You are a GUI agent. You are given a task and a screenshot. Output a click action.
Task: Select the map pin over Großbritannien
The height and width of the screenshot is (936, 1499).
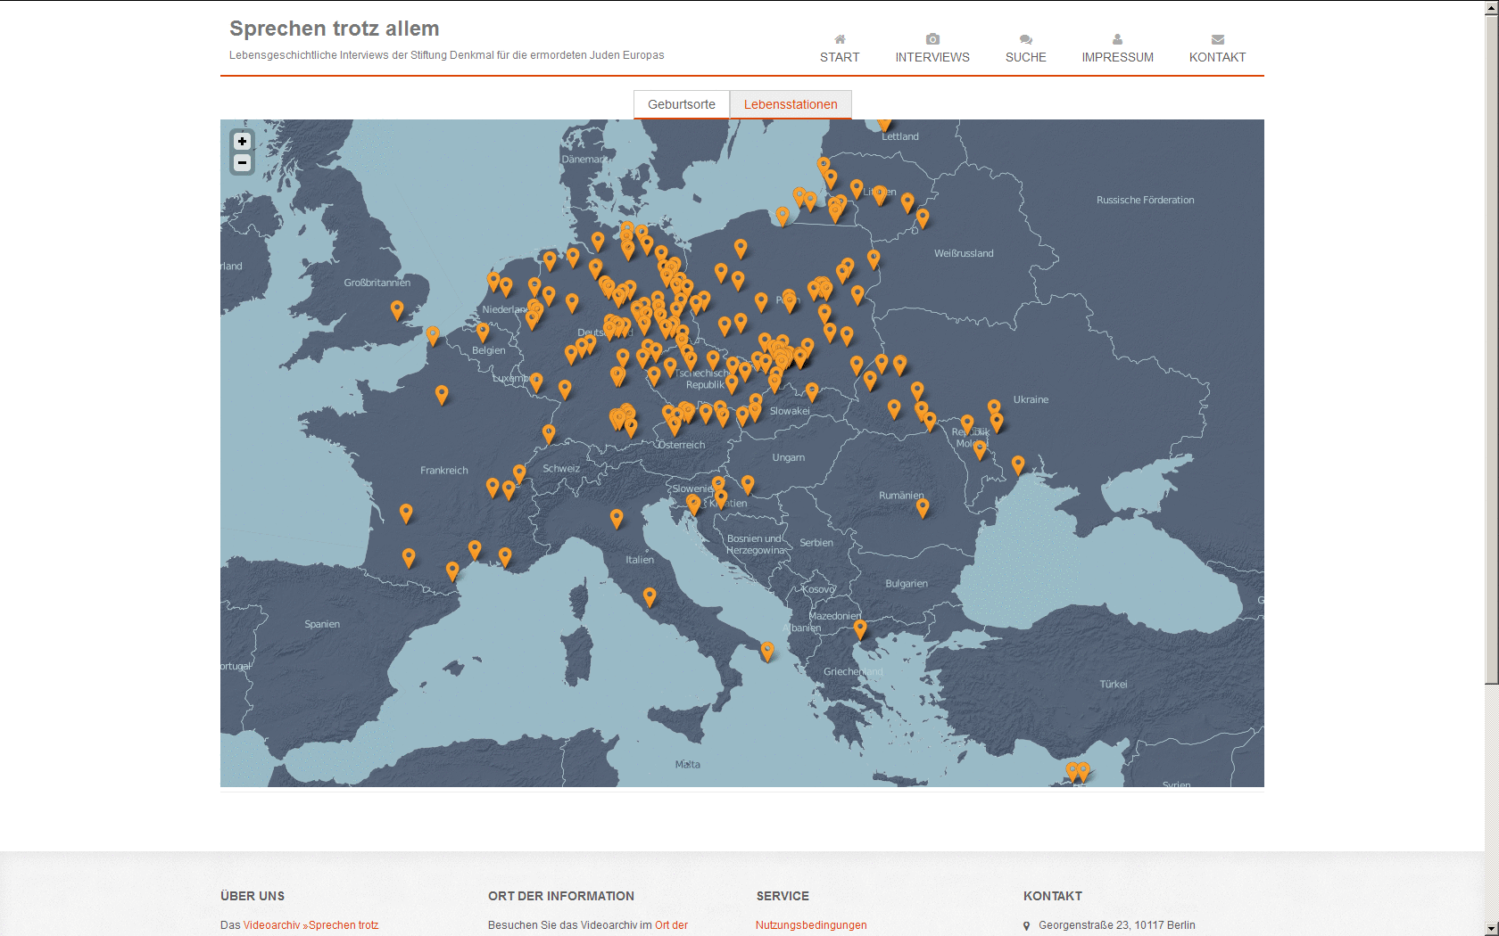coord(397,309)
